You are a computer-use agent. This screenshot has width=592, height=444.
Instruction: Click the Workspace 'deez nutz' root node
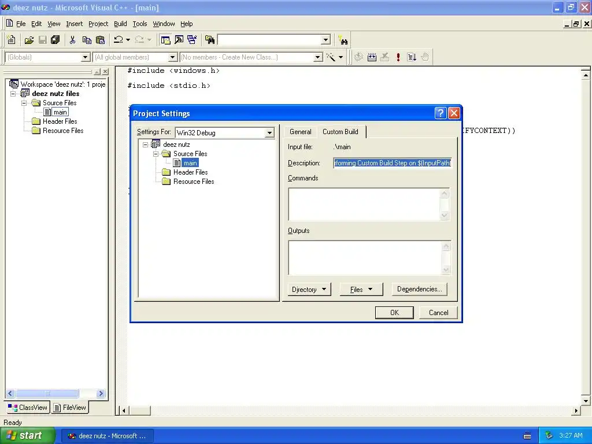click(58, 84)
